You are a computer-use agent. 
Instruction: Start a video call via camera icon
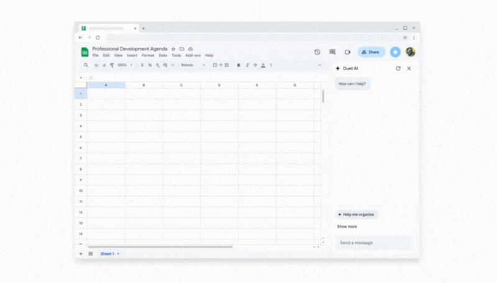347,52
